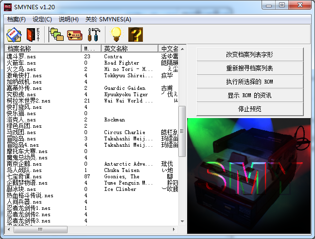Select the file 柯拉米世界2.nes

pos(29,101)
